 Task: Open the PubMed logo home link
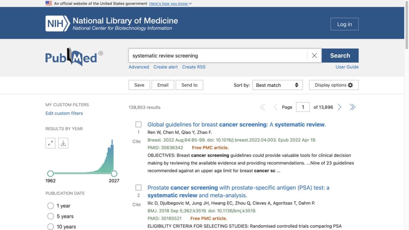[74, 57]
